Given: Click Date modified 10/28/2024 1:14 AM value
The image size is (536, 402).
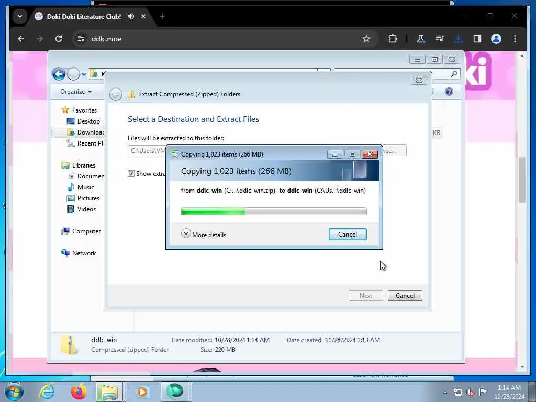Looking at the screenshot, I should pyautogui.click(x=242, y=340).
